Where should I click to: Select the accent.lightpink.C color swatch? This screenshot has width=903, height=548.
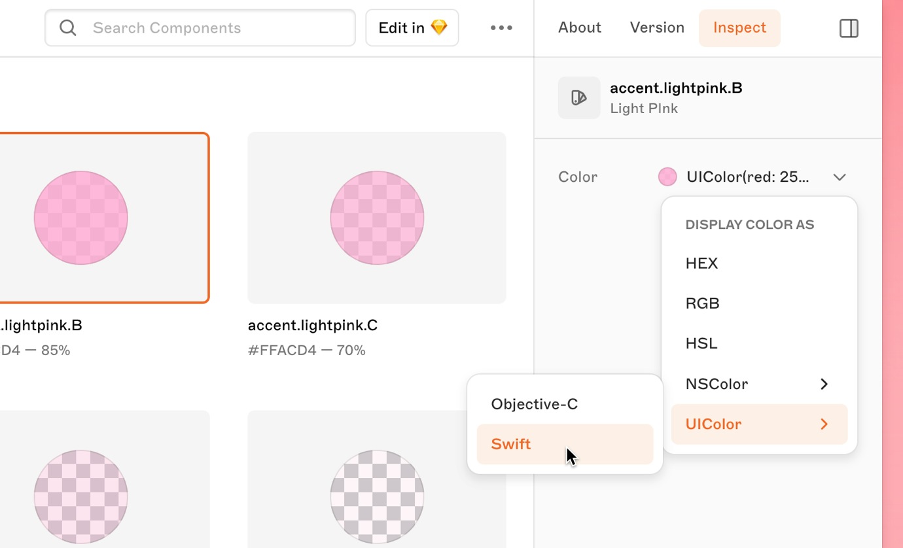[376, 218]
